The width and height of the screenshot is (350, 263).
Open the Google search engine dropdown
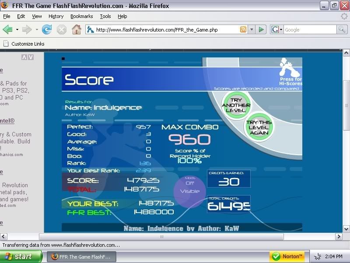tap(276, 30)
